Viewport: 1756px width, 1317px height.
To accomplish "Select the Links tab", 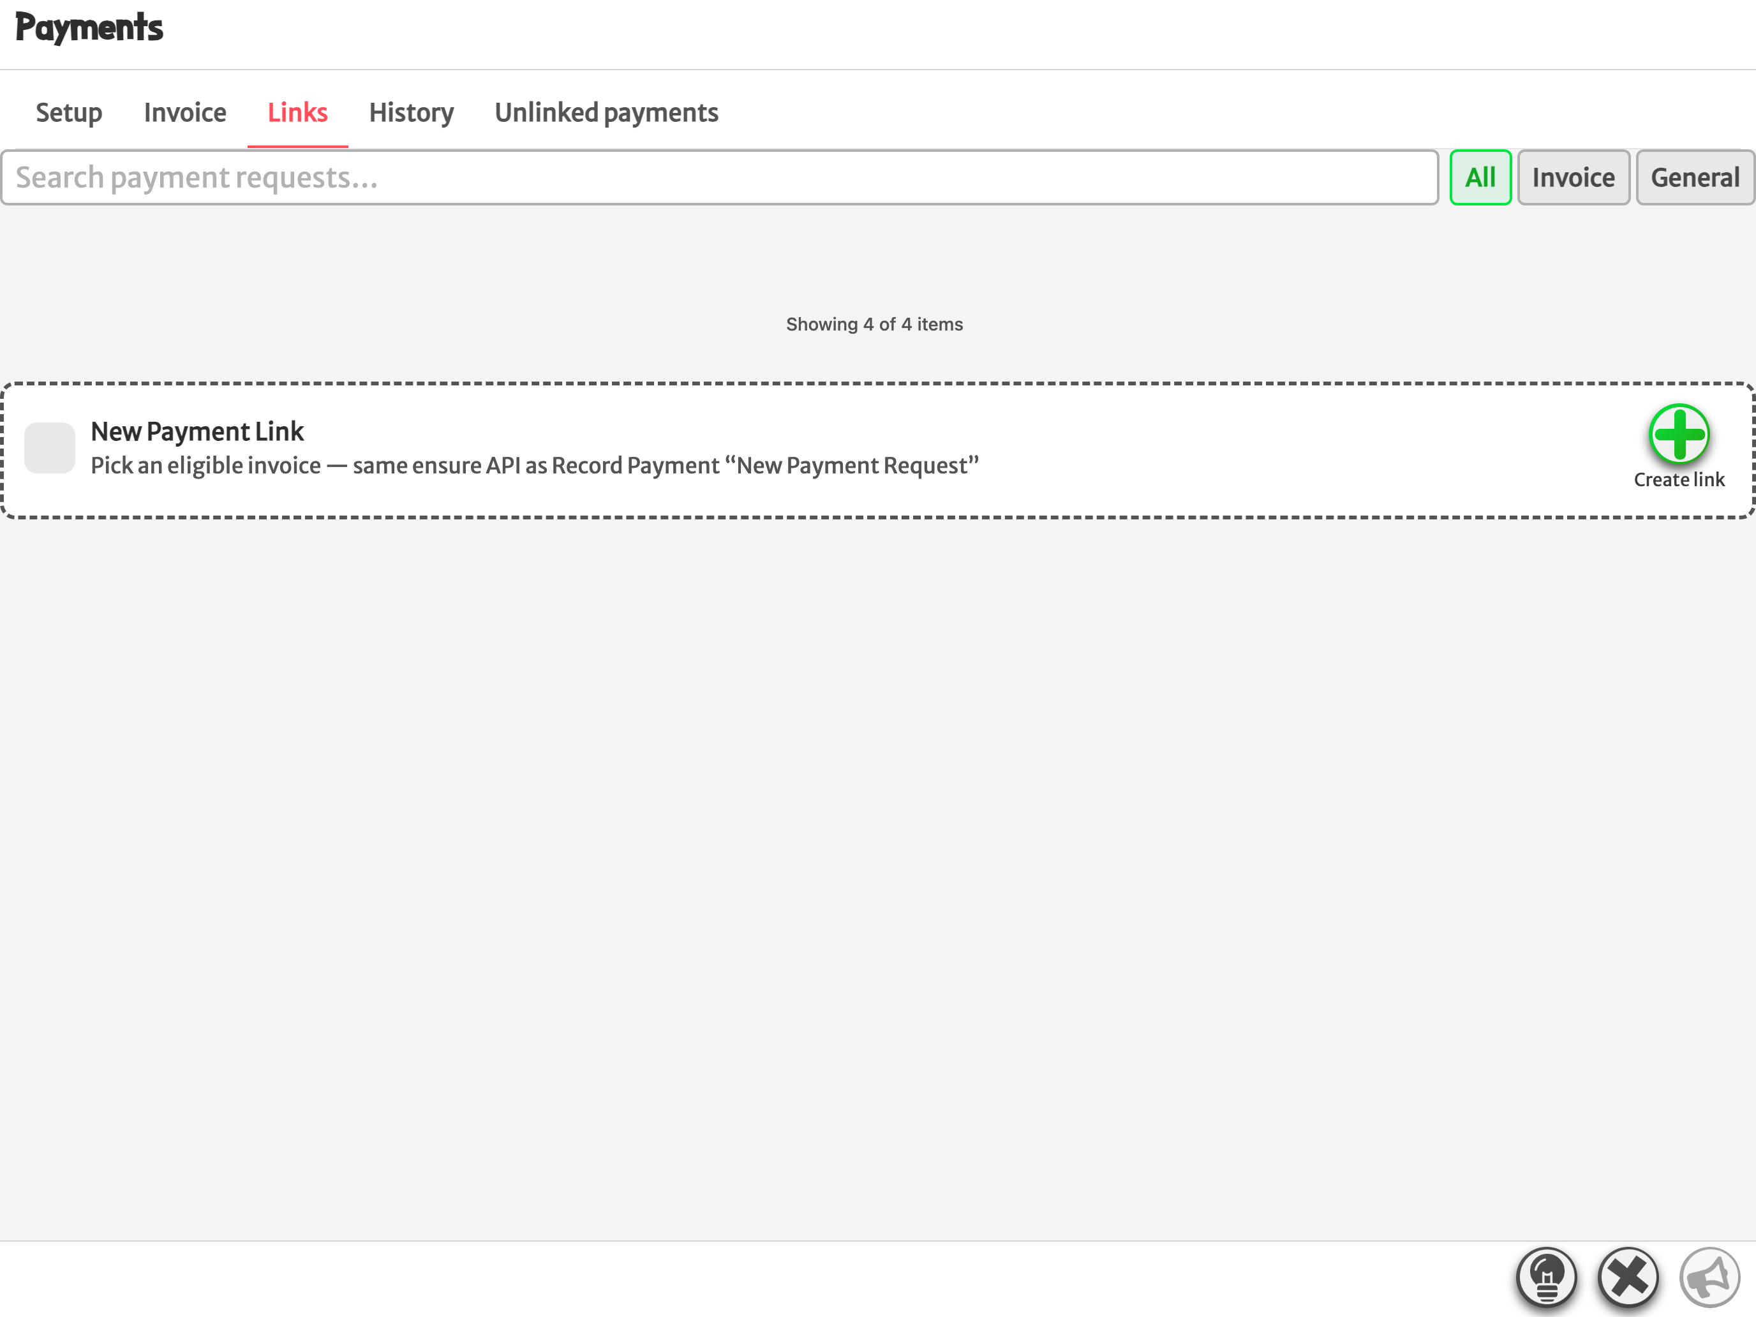I will point(298,113).
